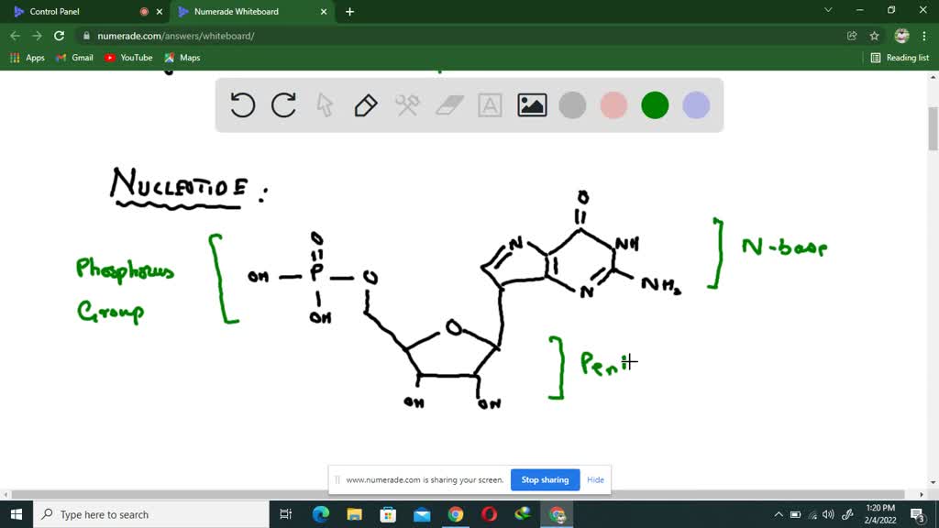Click the Stop sharing button
The height and width of the screenshot is (528, 939).
[x=545, y=479]
